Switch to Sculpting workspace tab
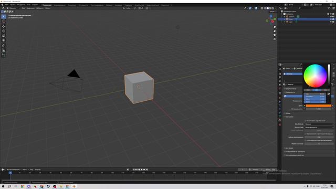 tap(72, 5)
